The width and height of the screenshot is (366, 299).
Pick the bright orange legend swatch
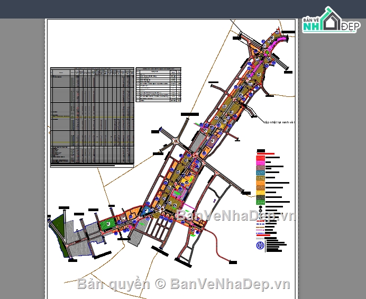(260, 183)
